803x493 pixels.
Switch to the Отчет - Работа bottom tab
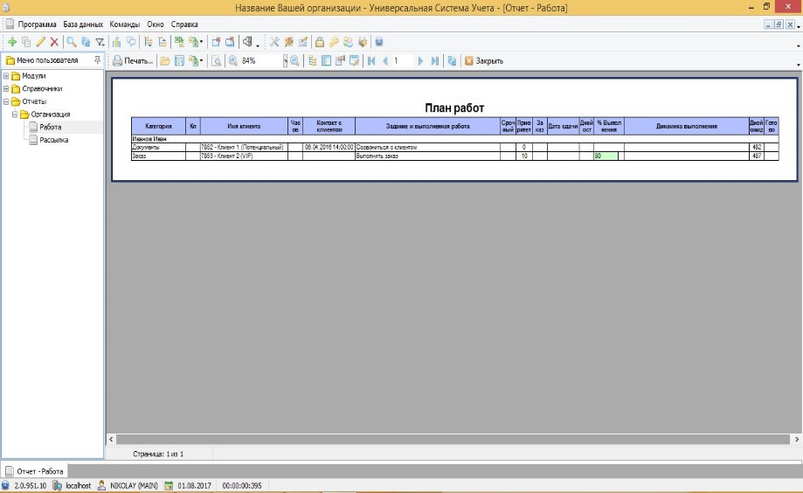coord(34,471)
